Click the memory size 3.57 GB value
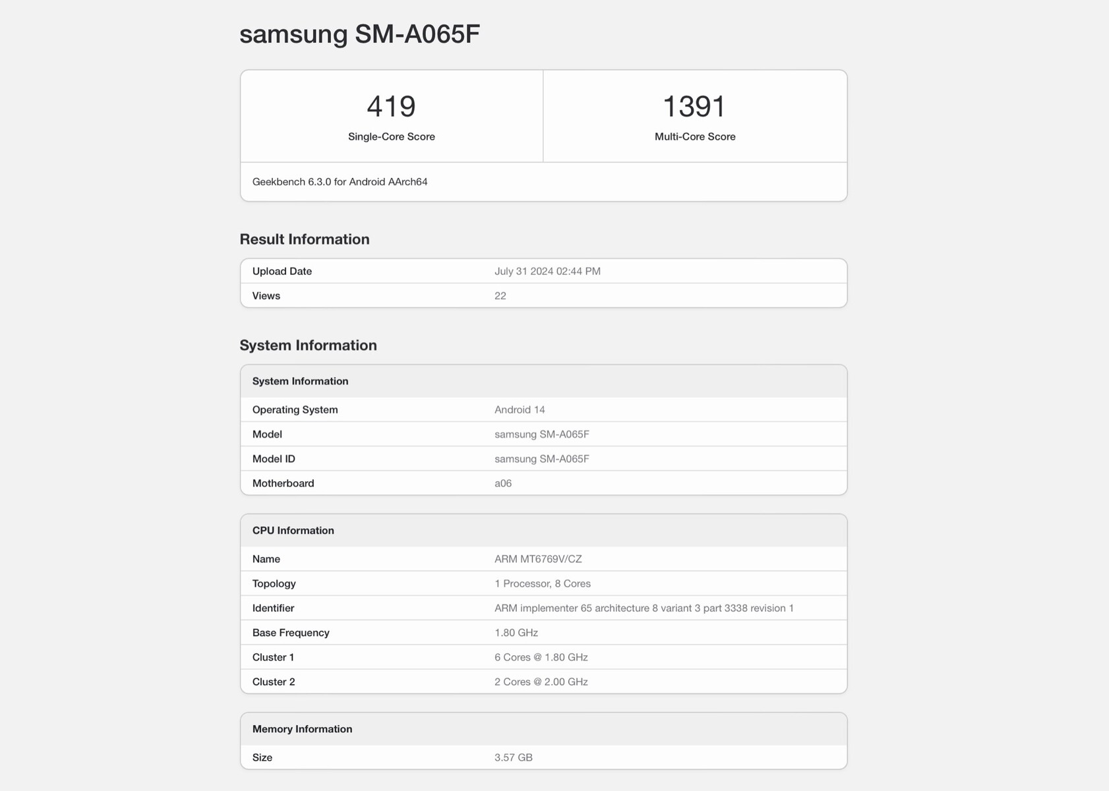The width and height of the screenshot is (1109, 791). 513,757
